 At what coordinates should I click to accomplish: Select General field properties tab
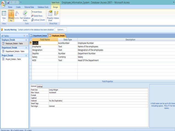(33, 86)
